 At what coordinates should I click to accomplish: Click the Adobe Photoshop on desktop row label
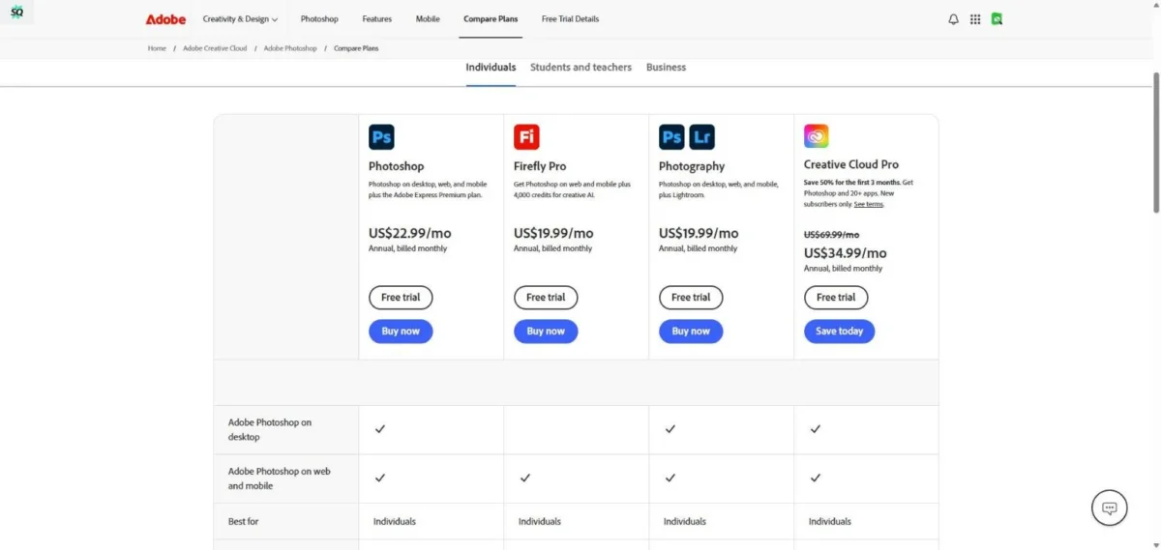pyautogui.click(x=270, y=429)
